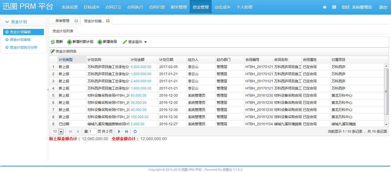Click the pencil icon beside 更多操作
Image resolution: width=391 pixels, height=173 pixels.
point(125,42)
